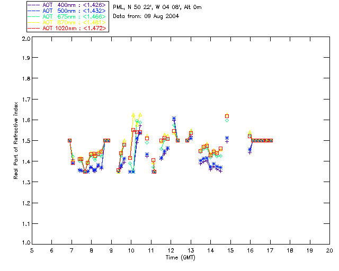Click the y-axis tick label 1.3
339x271 pixels.
(26, 182)
